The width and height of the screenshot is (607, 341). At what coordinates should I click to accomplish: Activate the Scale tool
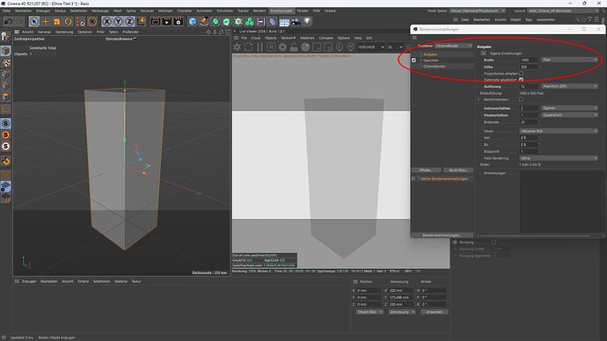pyautogui.click(x=57, y=22)
